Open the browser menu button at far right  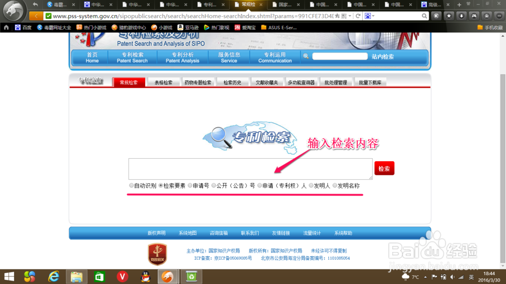coord(499,16)
